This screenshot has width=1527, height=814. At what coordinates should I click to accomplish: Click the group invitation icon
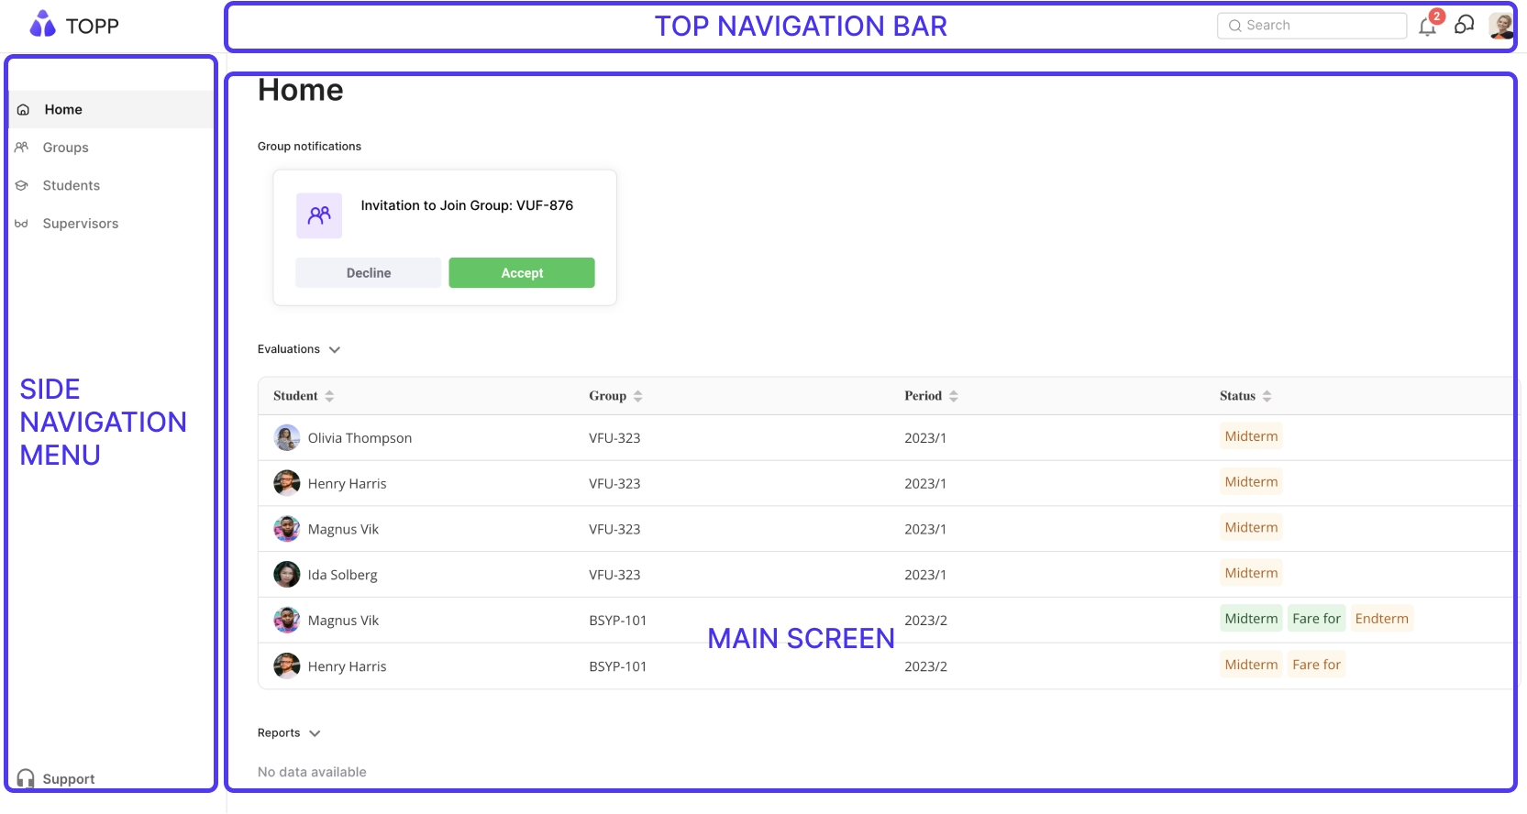319,215
